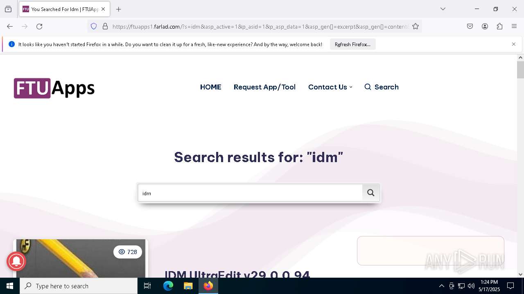Submit search with magnifier button
The height and width of the screenshot is (294, 524).
coord(371,193)
